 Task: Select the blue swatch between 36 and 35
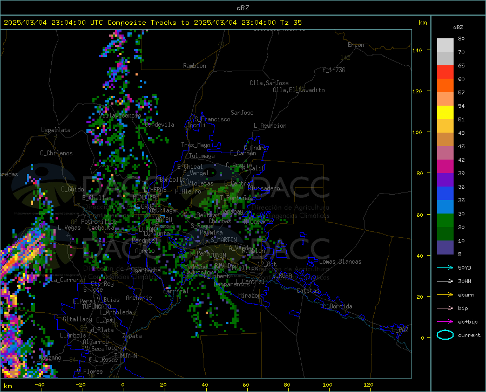point(445,194)
